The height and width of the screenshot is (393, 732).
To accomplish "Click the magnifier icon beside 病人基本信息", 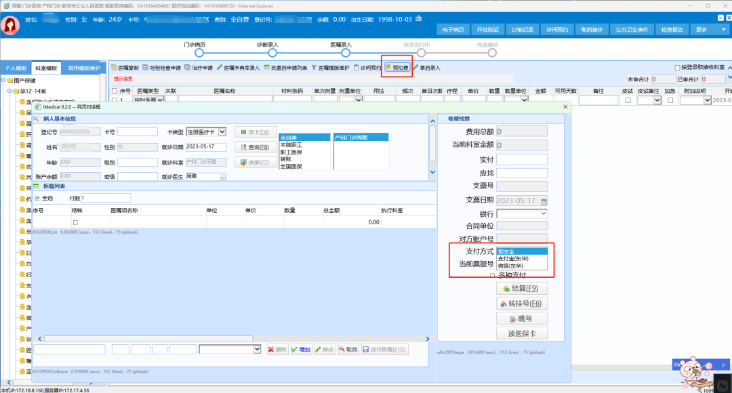I will pyautogui.click(x=36, y=119).
